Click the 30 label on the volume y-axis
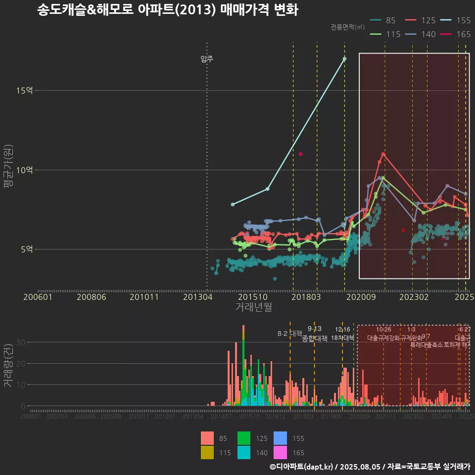The width and height of the screenshot is (475, 475). pos(21,342)
